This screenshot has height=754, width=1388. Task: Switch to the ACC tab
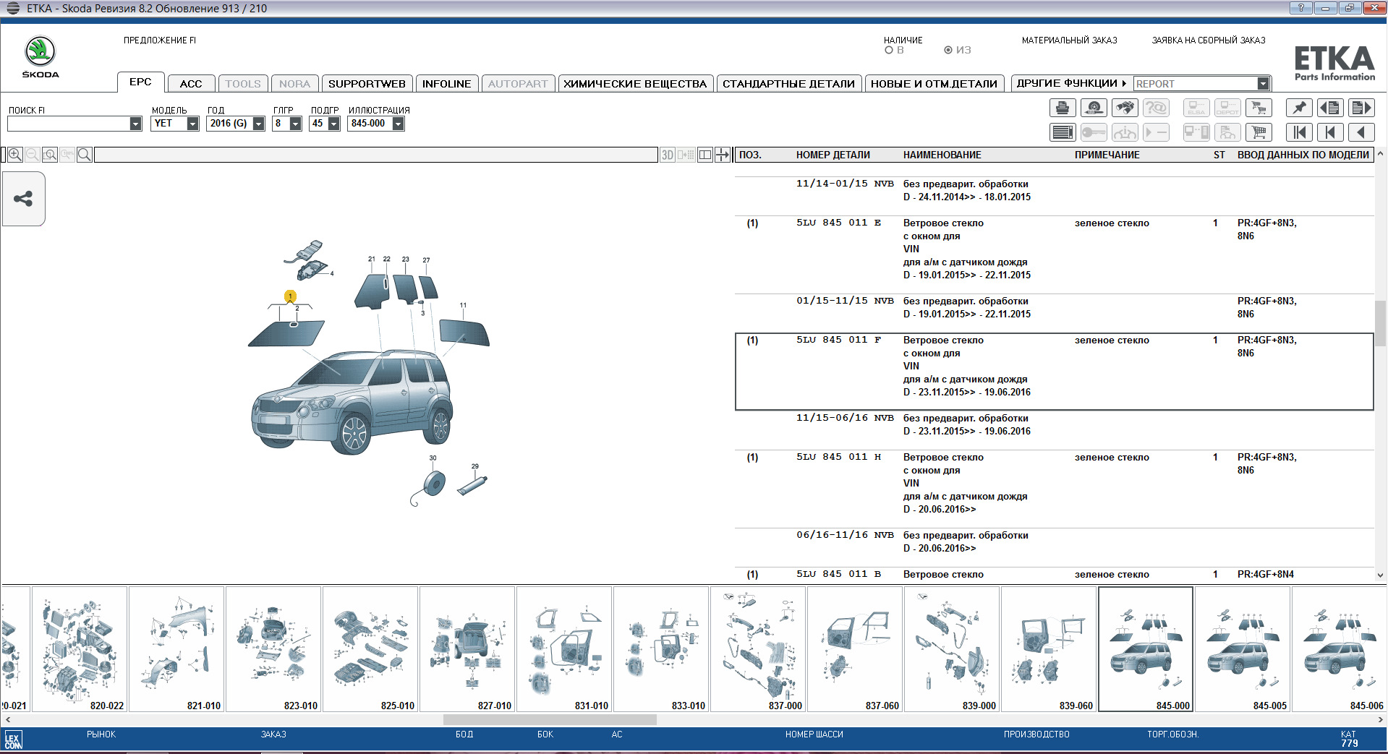pyautogui.click(x=191, y=84)
